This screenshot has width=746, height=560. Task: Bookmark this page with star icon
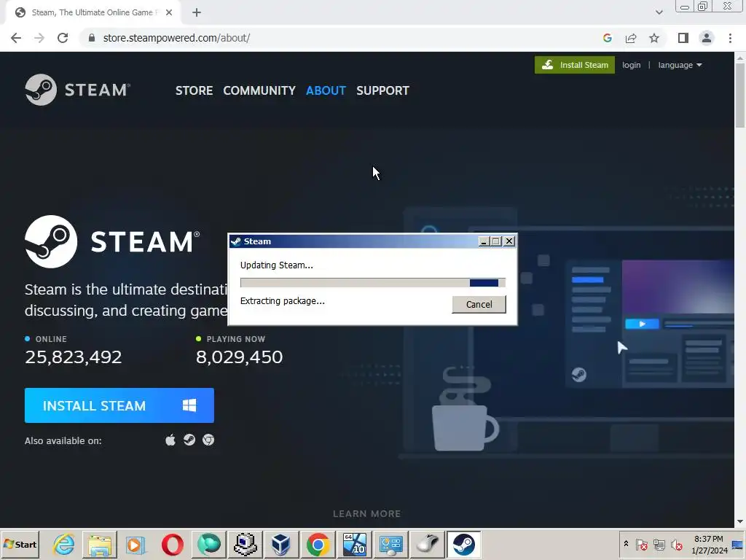(x=654, y=38)
